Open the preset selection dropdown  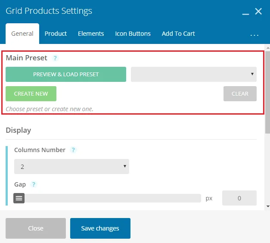(x=194, y=74)
